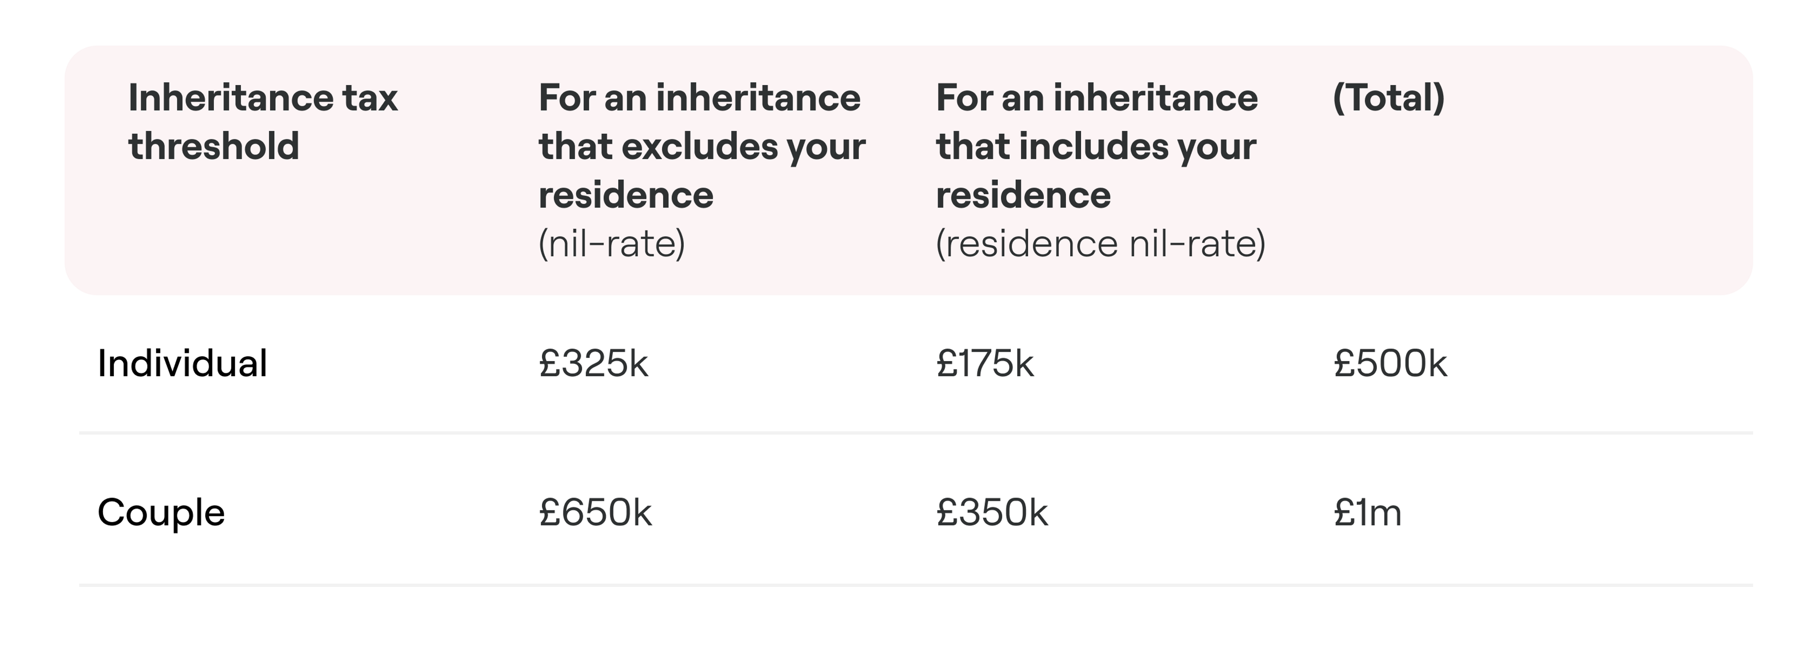Click the '(Total)' column header
Viewport: 1816px width, 645px height.
point(1388,98)
